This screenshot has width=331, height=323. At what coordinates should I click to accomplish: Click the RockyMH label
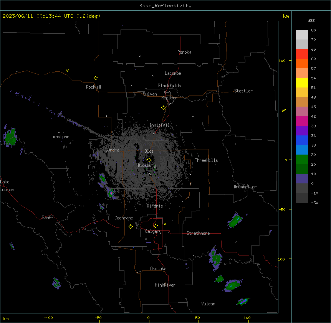[94, 87]
